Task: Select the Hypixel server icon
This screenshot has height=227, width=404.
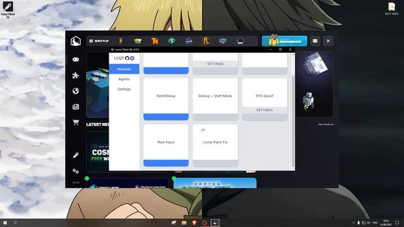Action: coord(121,41)
